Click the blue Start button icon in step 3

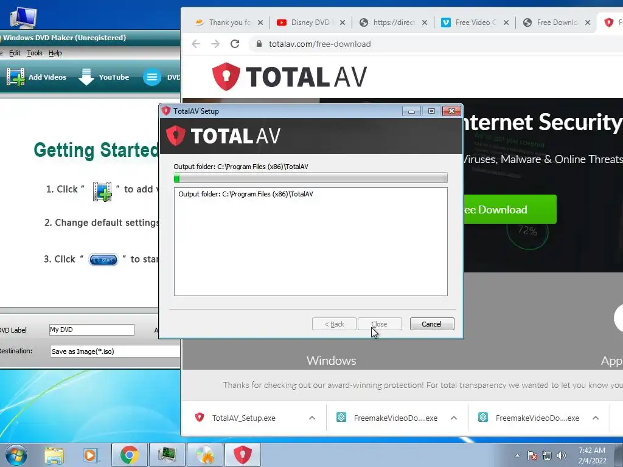103,260
